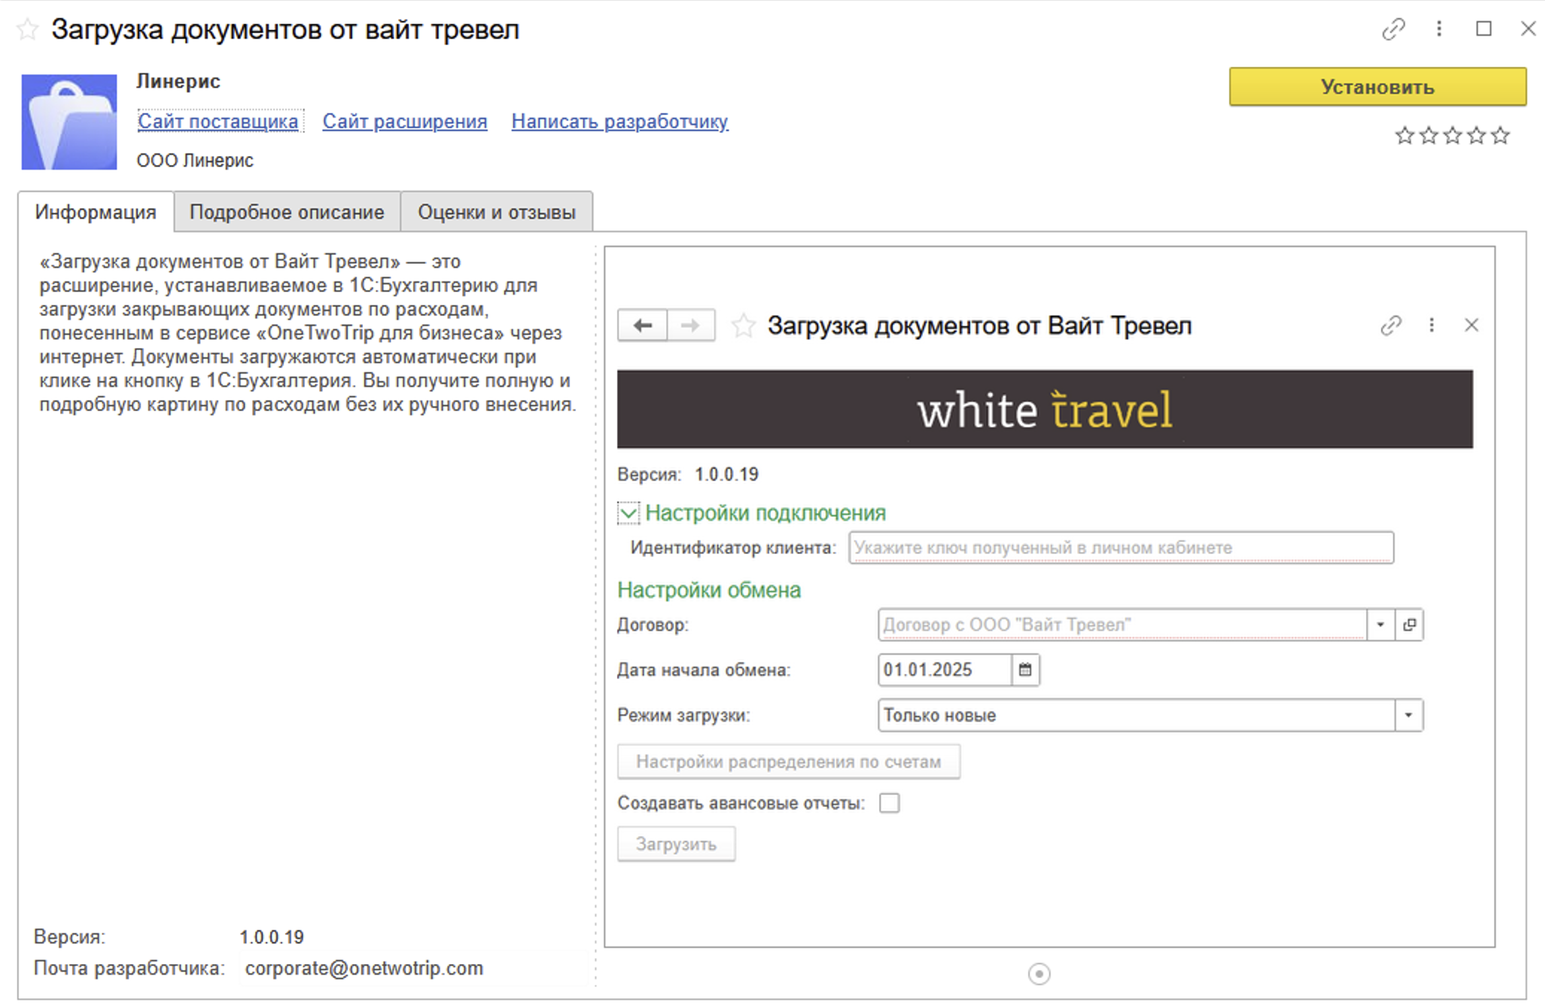Open the three-dot menu in preview form

(1431, 326)
